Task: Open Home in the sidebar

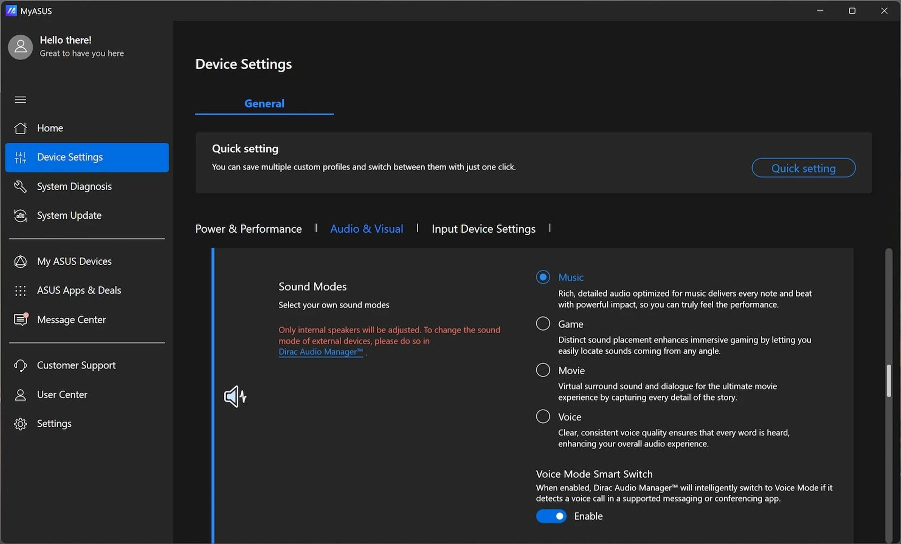Action: 87,128
